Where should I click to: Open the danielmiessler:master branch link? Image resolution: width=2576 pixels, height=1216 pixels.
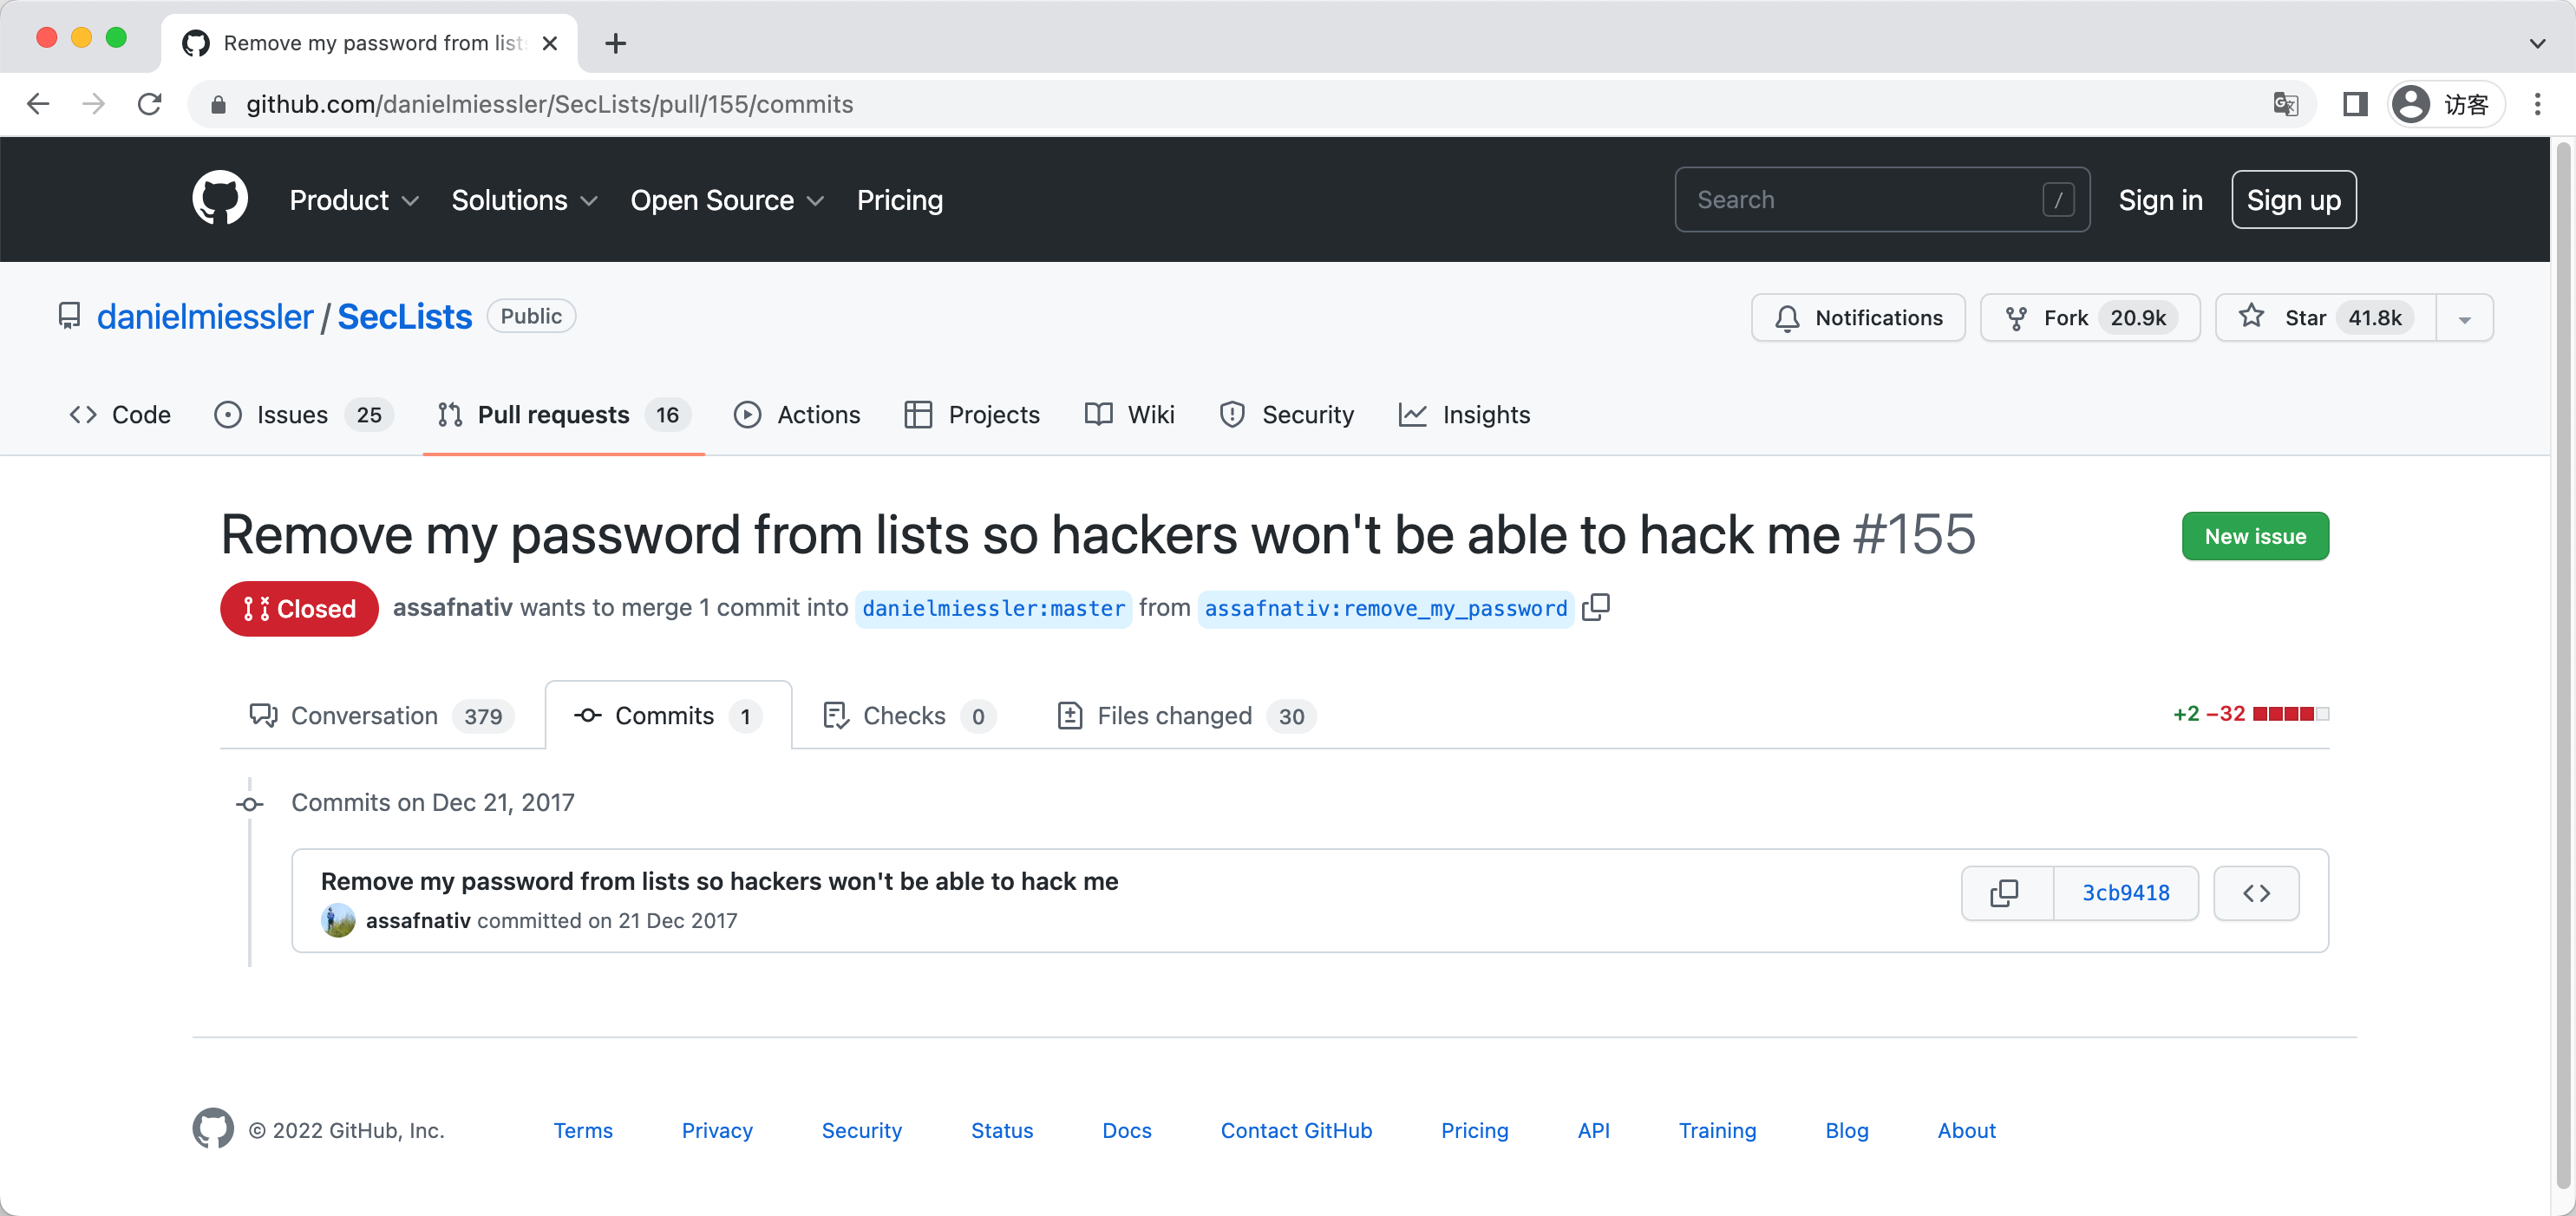point(992,608)
